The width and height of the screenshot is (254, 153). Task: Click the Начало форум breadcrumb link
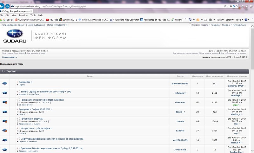[10, 57]
